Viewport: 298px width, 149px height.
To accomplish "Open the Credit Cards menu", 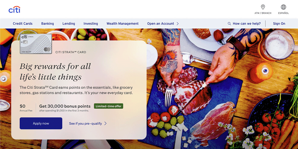I will pyautogui.click(x=23, y=24).
